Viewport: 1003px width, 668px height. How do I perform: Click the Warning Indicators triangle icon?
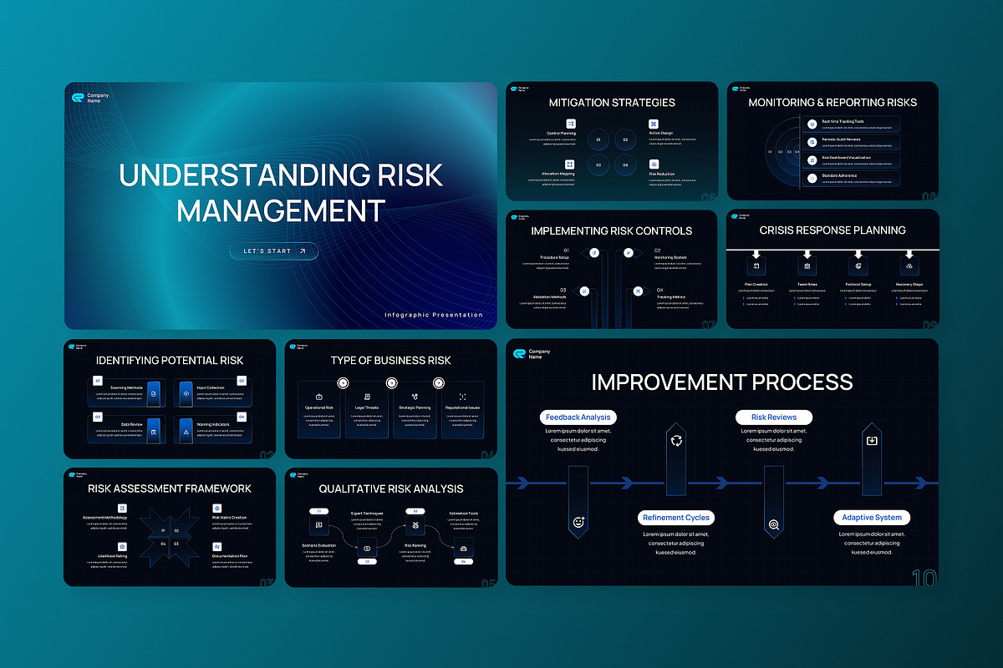click(x=186, y=432)
